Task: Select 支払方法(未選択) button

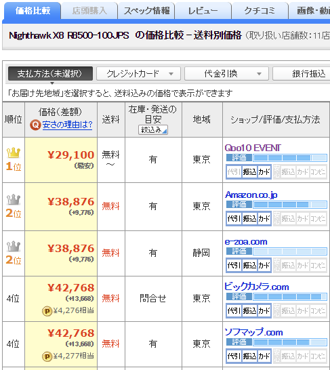Action: 50,74
